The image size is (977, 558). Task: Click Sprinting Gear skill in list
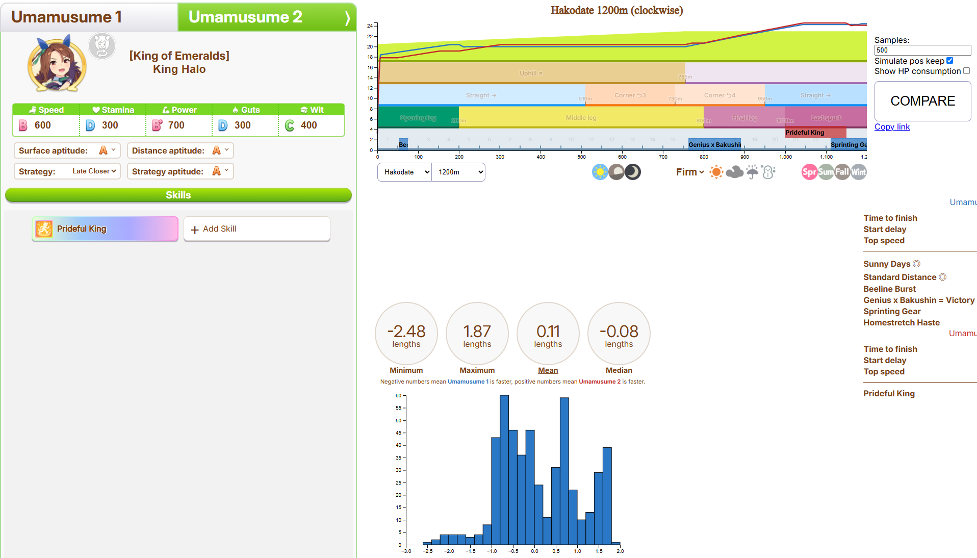[892, 311]
